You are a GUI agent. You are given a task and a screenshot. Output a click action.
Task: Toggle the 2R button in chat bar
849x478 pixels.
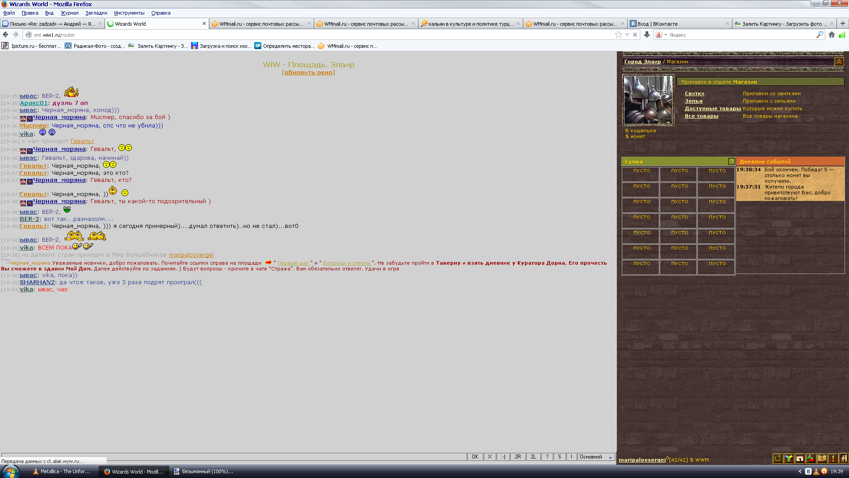517,457
